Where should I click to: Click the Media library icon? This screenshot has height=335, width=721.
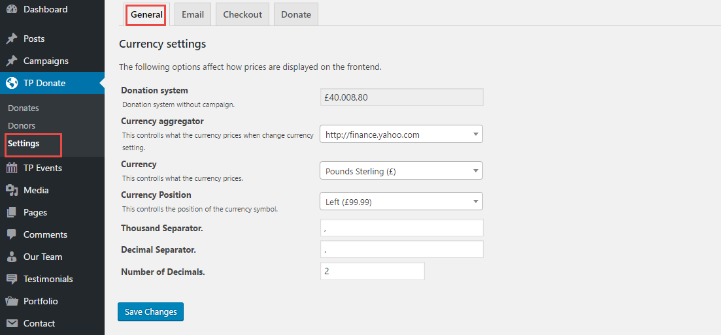click(12, 190)
